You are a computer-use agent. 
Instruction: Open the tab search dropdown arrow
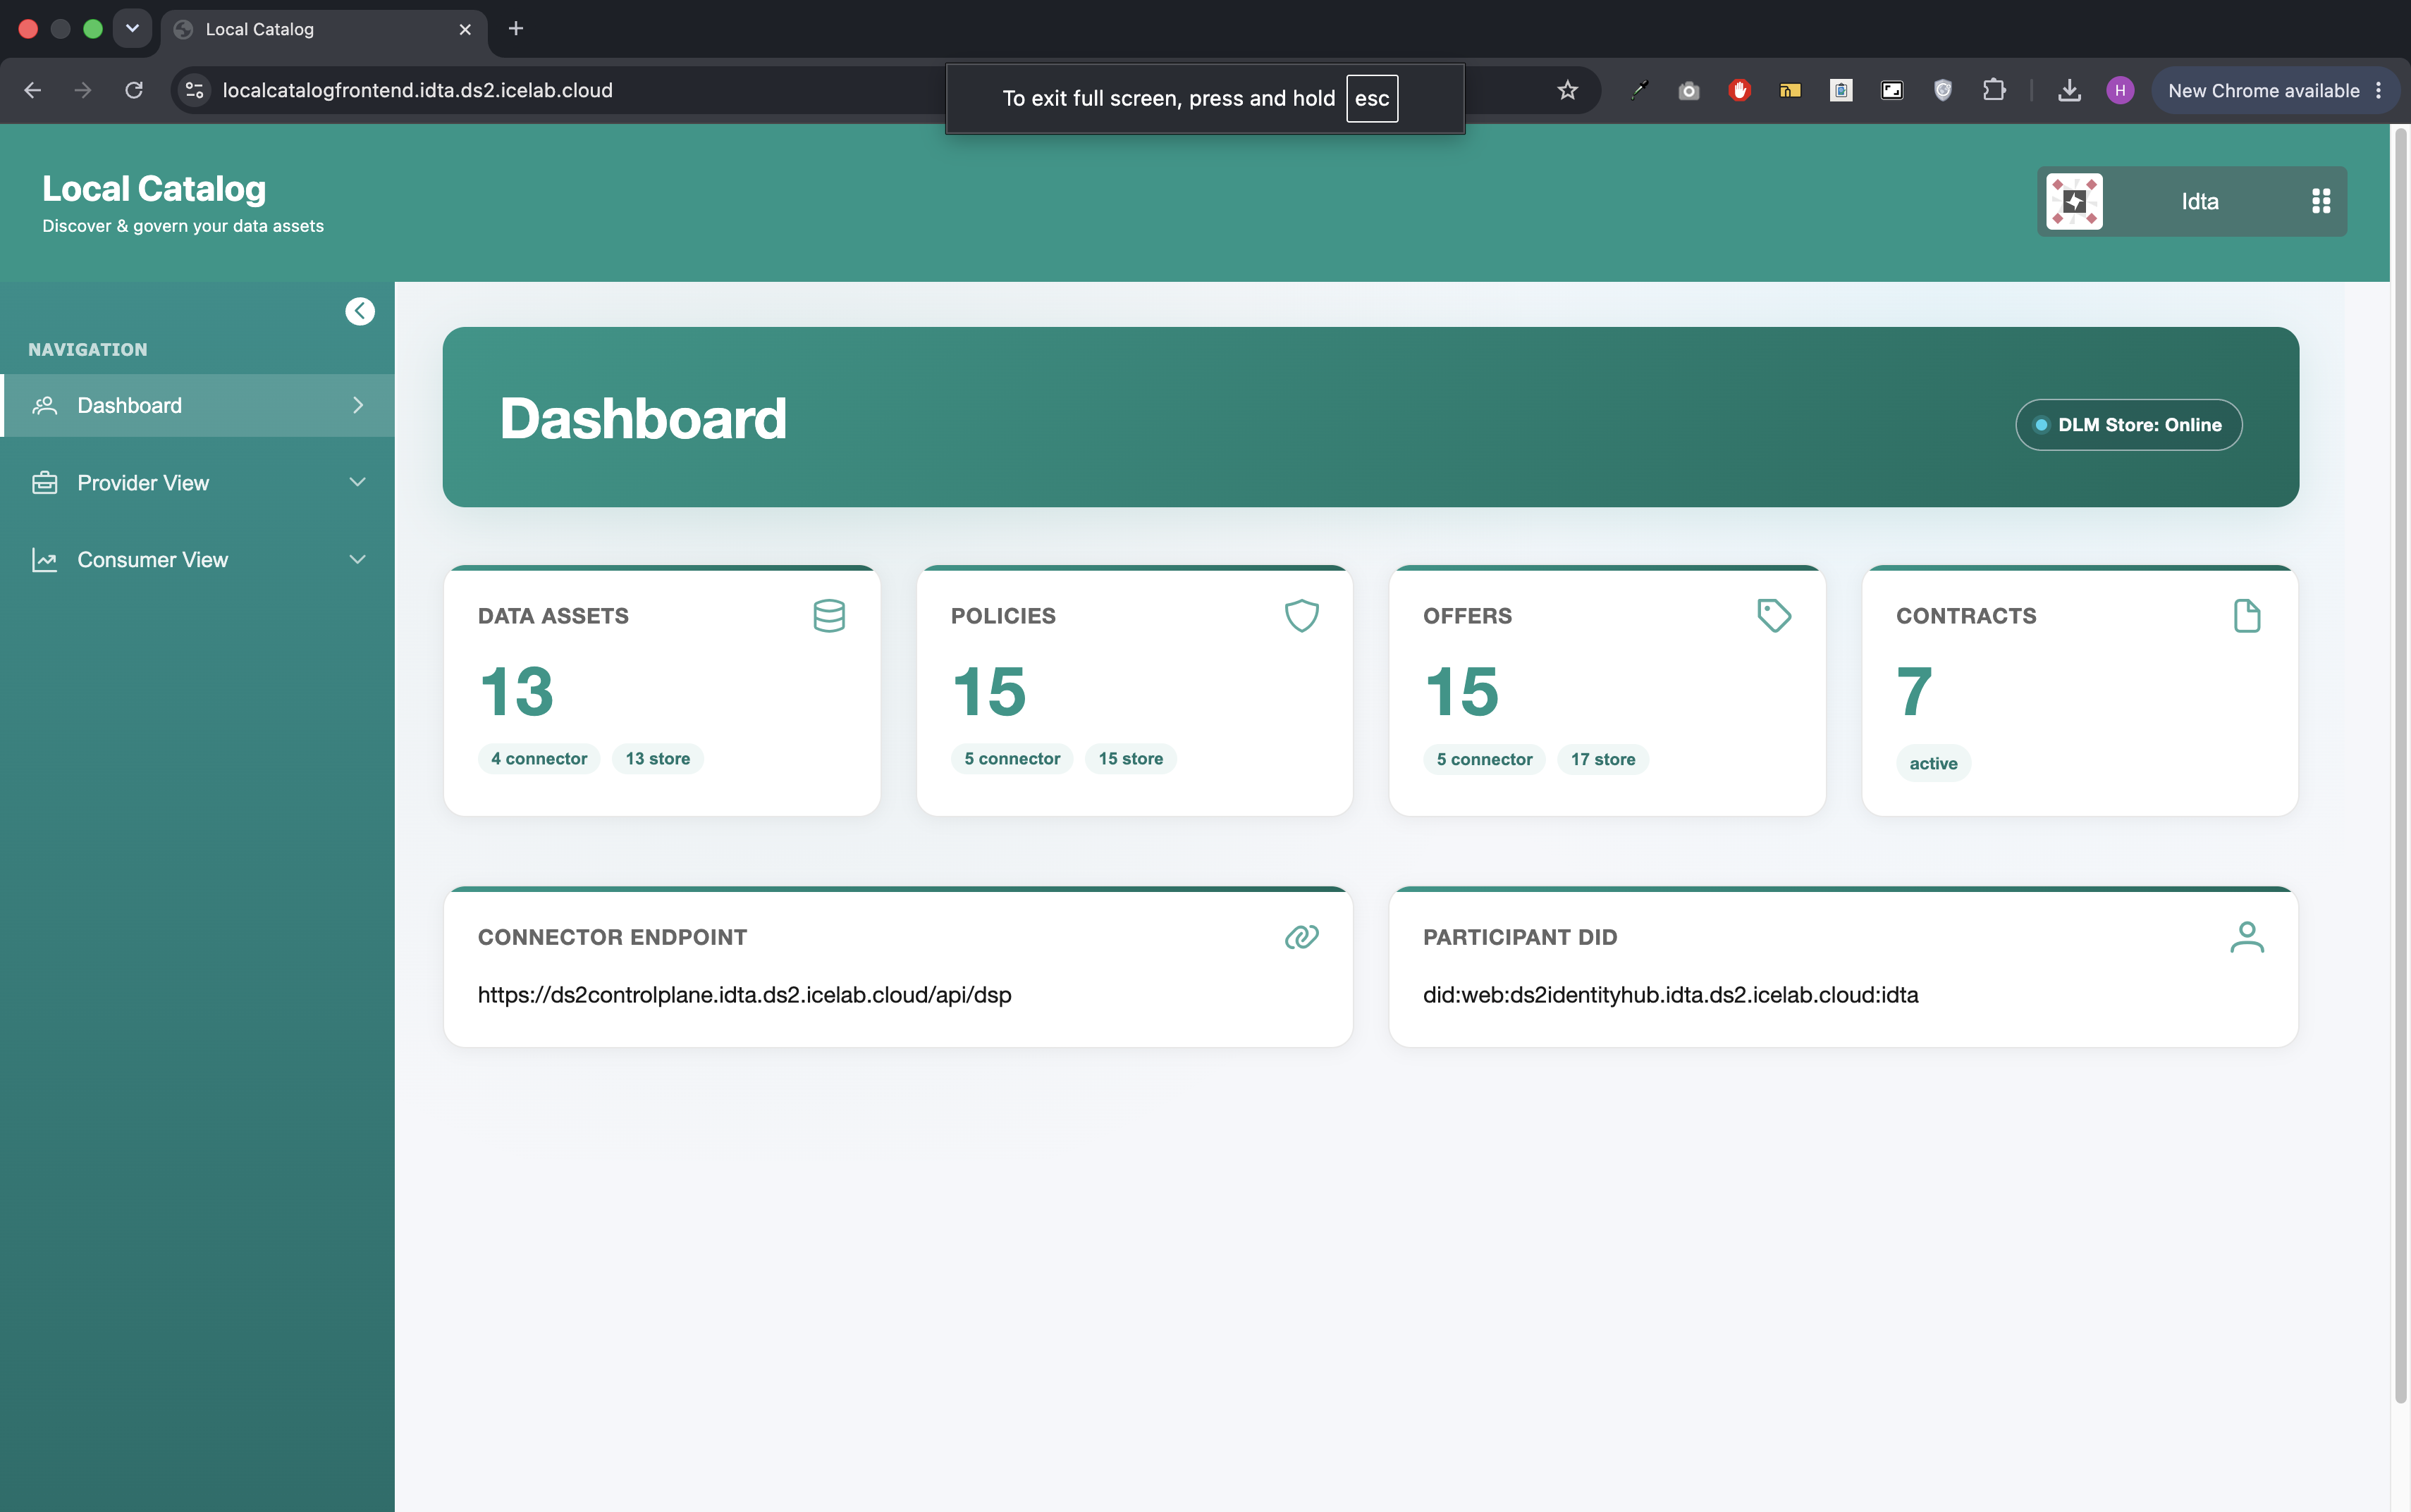[x=132, y=28]
